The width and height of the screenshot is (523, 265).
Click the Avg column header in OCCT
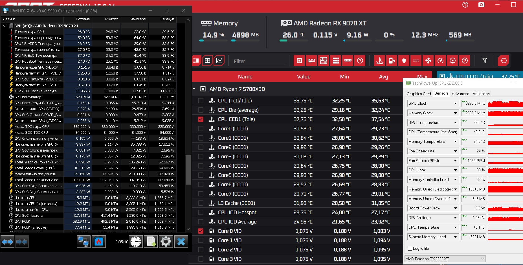[x=383, y=76]
